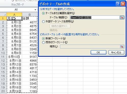Click the select-all corner of the worksheet

coord(3,14)
